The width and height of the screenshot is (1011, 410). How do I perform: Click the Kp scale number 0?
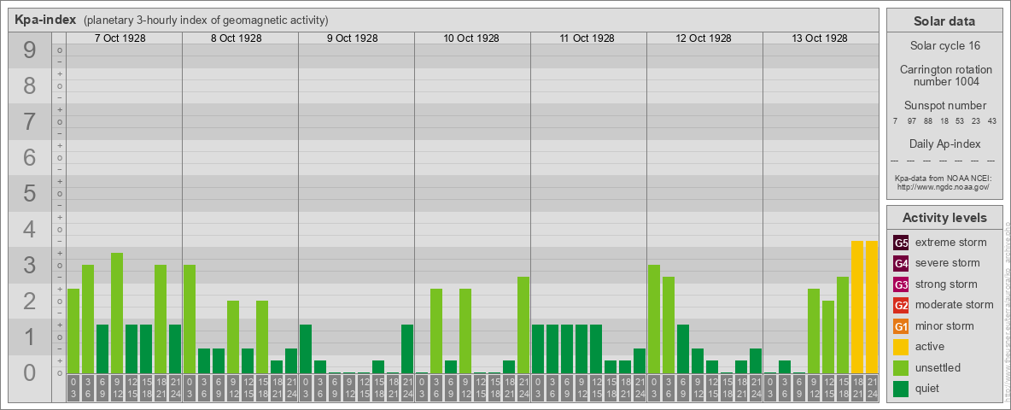click(29, 372)
